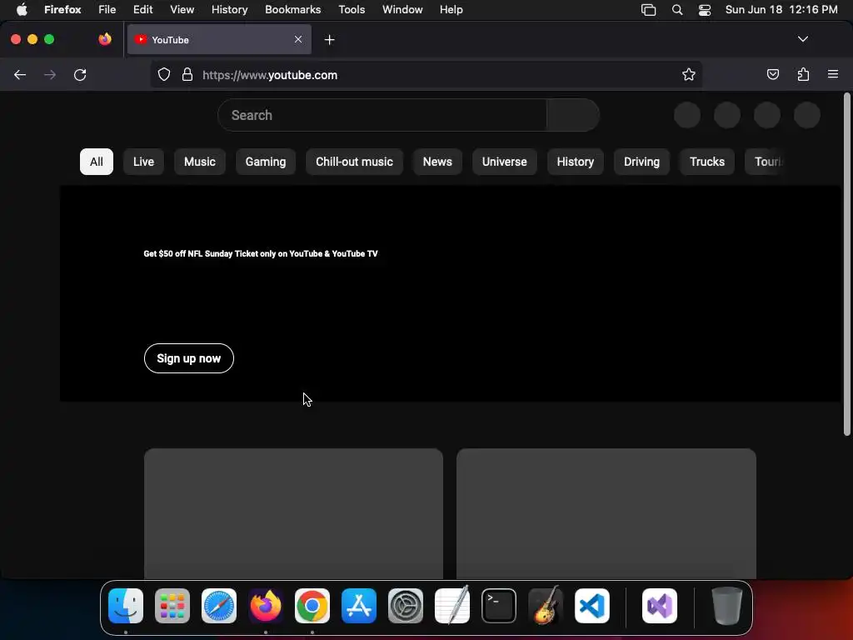This screenshot has height=640, width=853.
Task: Open the File menu
Action: [x=107, y=9]
